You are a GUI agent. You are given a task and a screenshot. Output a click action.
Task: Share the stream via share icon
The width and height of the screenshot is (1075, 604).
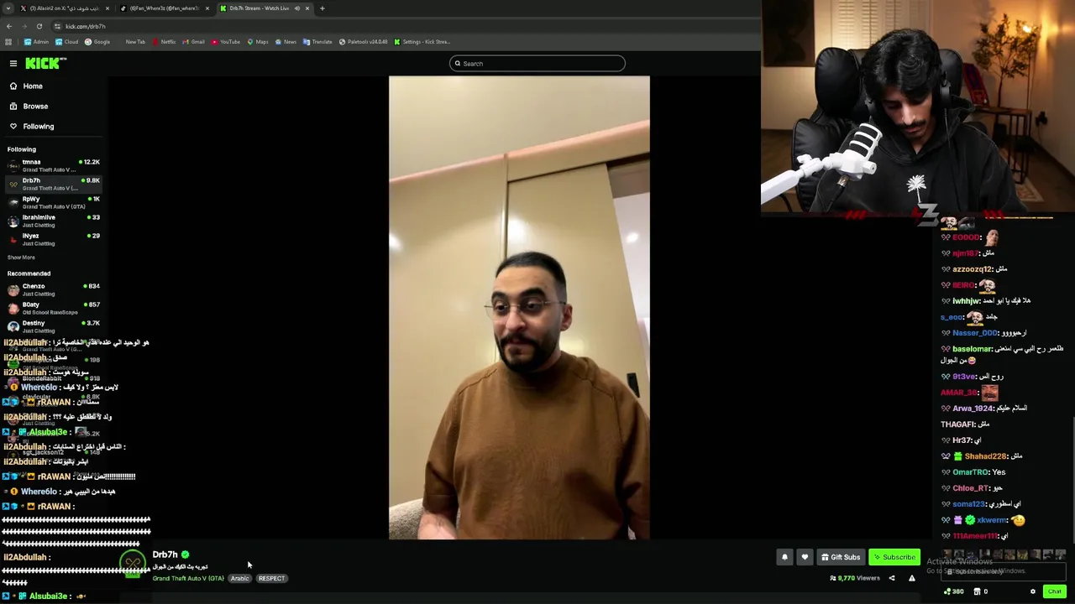point(892,578)
